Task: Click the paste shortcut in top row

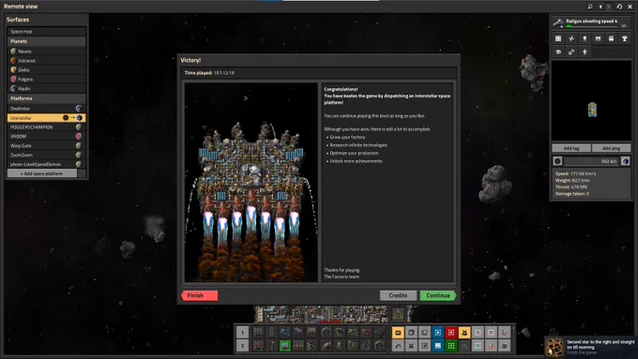Action: pyautogui.click(x=424, y=333)
